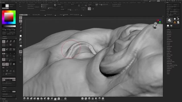Select the Move icon in Transform palette
Image resolution: width=182 pixels, height=102 pixels.
click(x=7, y=41)
